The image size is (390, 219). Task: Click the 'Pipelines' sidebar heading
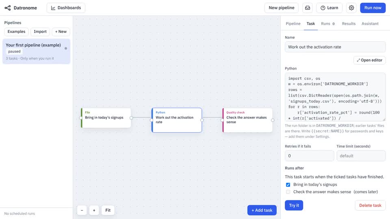(13, 23)
